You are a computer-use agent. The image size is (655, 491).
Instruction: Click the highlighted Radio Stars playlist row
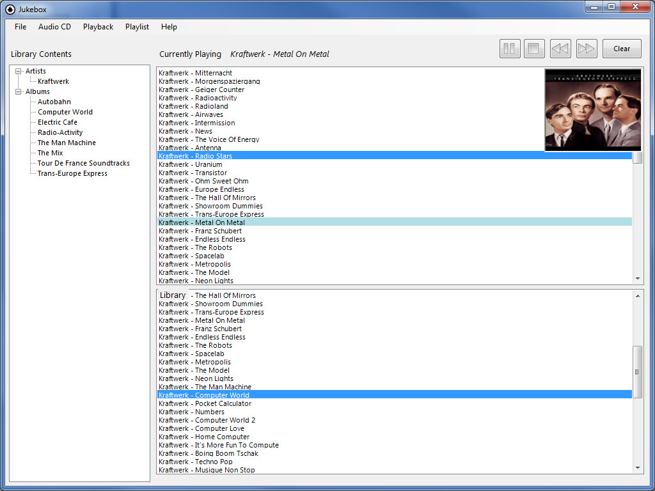coord(394,156)
